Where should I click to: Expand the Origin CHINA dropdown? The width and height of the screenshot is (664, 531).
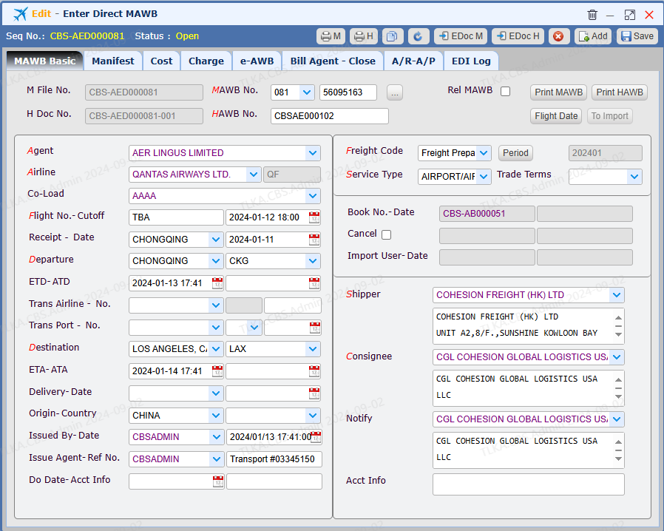216,416
